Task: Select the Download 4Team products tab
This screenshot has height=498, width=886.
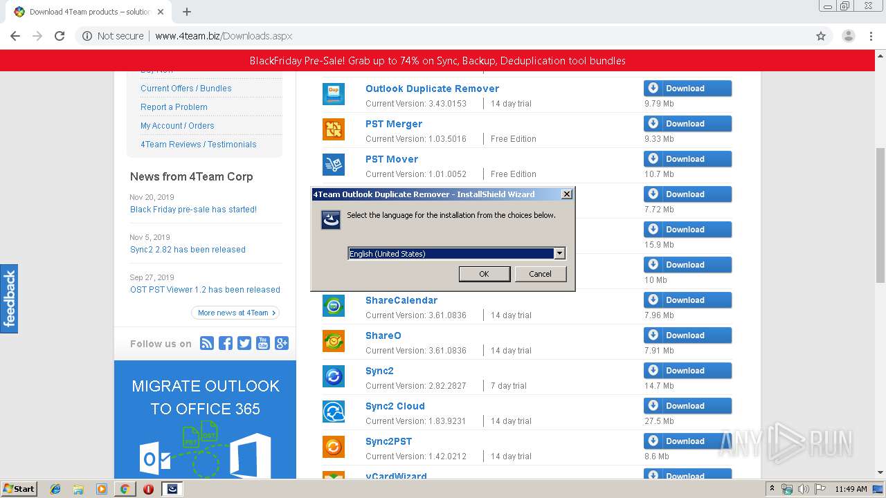Action: (x=89, y=12)
